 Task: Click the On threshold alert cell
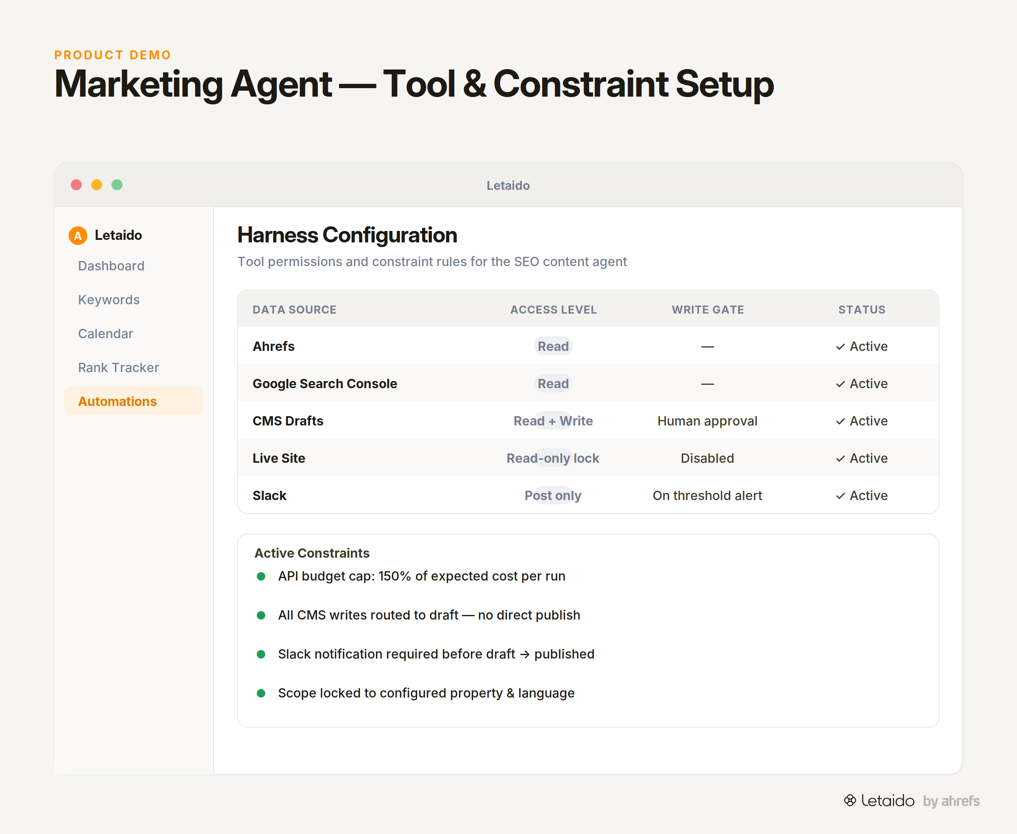707,495
